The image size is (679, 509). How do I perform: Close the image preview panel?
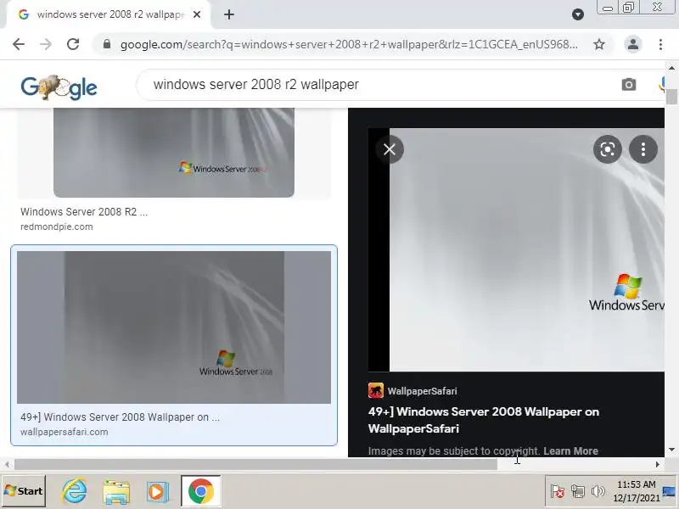(390, 149)
